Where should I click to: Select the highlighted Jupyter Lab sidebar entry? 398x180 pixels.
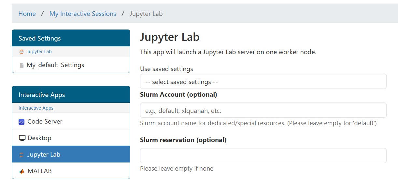pyautogui.click(x=44, y=155)
